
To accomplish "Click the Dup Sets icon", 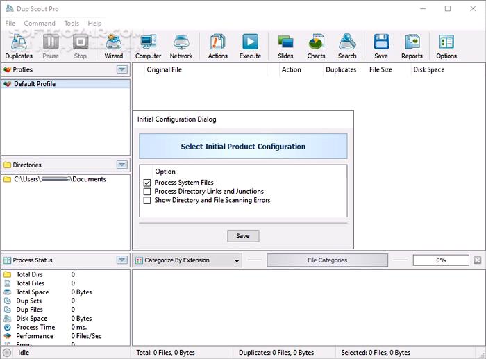I will [x=8, y=301].
